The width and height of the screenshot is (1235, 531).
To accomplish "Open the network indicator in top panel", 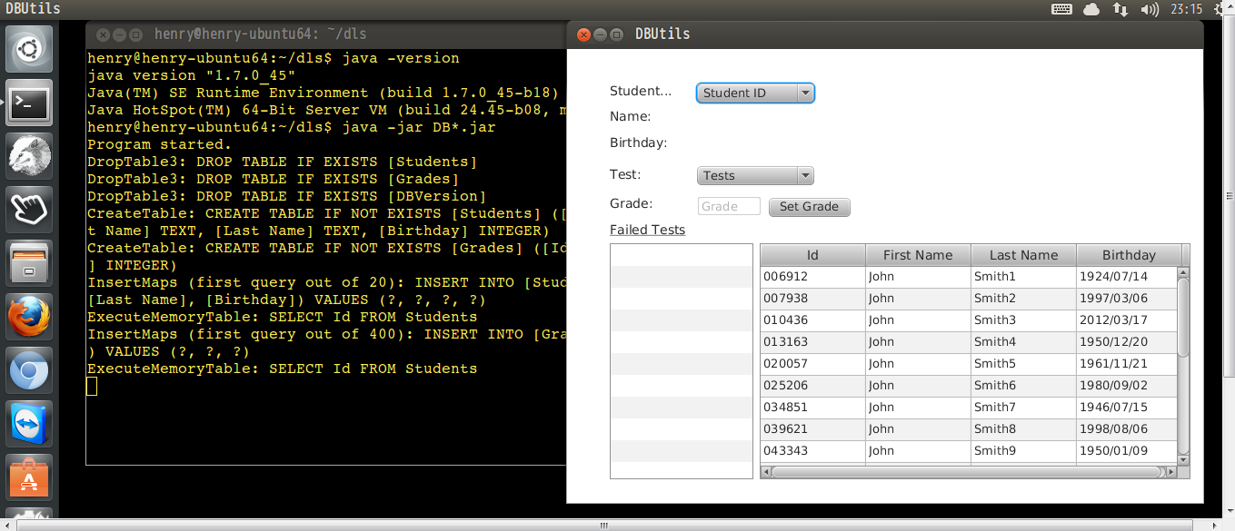I will click(x=1120, y=9).
